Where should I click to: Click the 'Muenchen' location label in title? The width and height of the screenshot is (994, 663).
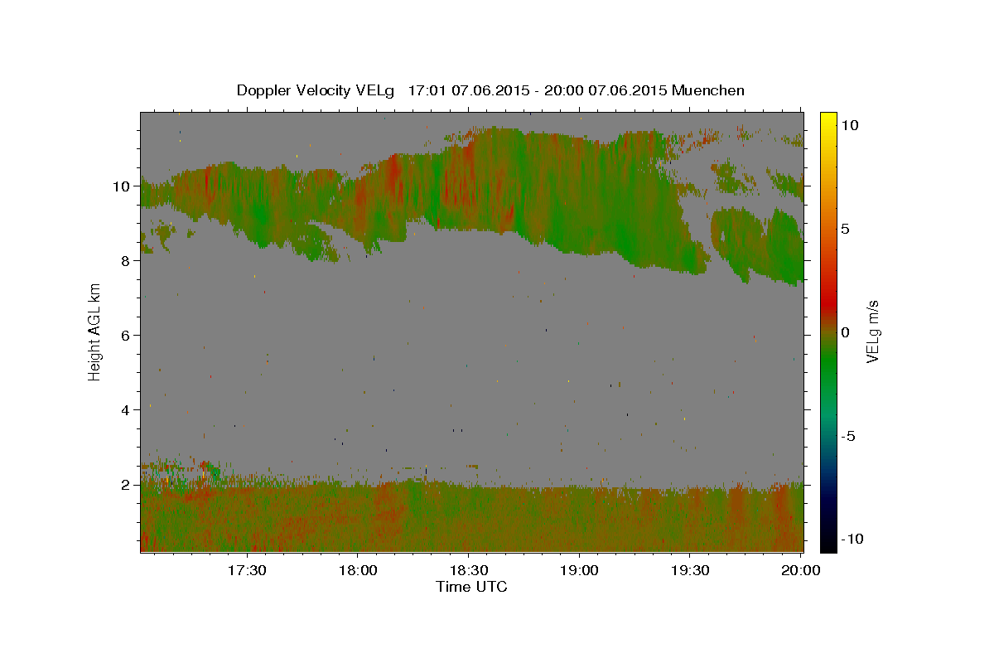(x=708, y=90)
